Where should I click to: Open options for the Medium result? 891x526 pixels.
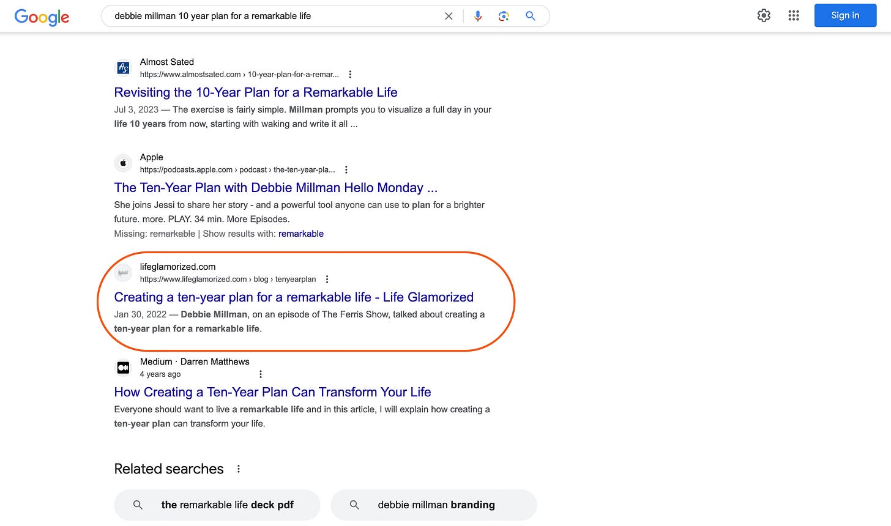coord(261,373)
